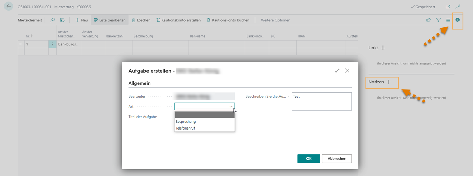The image size is (473, 176).
Task: Click the list view layout icon
Action: [x=448, y=20]
